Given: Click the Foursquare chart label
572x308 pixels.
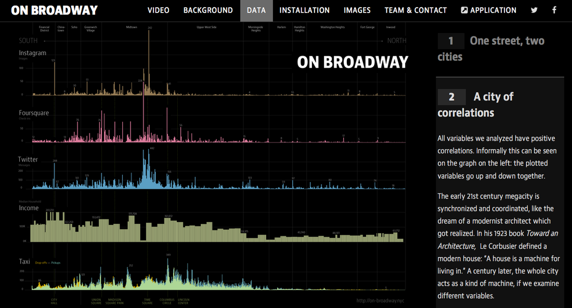Looking at the screenshot, I should click(x=34, y=113).
